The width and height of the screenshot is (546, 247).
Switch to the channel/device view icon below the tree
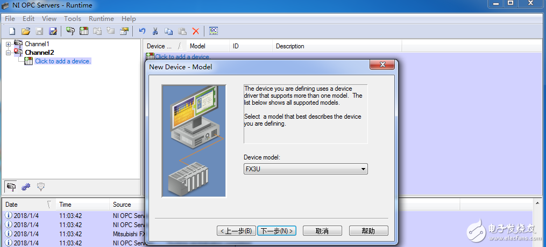click(11, 187)
